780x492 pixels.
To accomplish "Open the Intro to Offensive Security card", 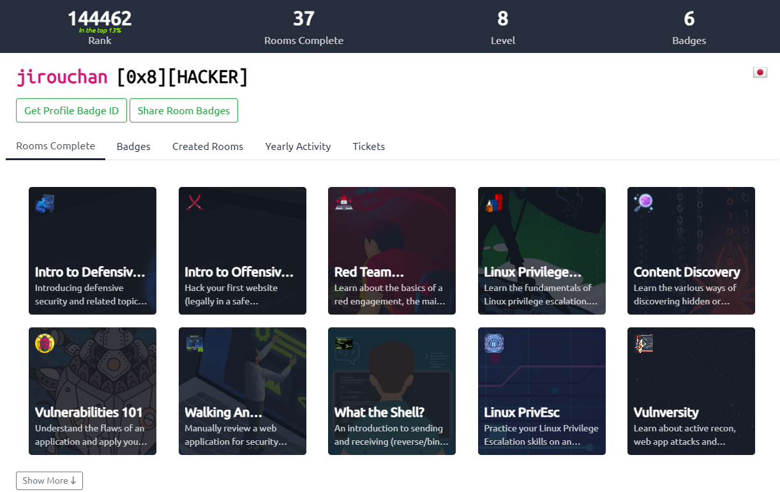I will (243, 251).
